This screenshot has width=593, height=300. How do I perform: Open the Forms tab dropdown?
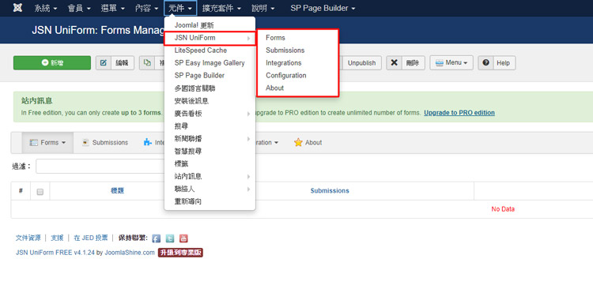(47, 142)
